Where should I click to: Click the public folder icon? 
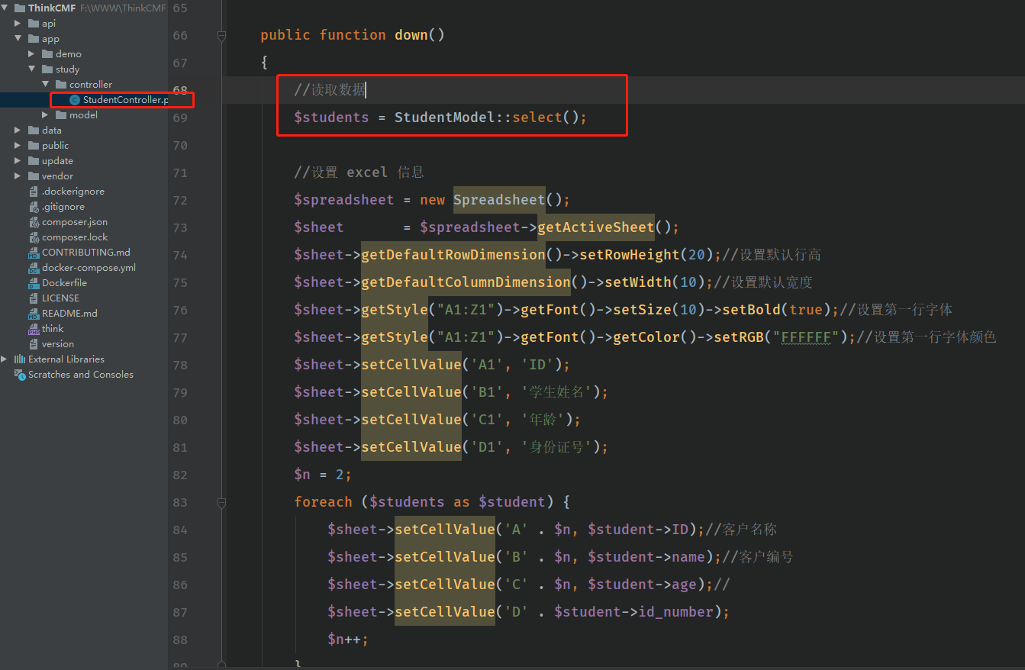pos(34,146)
